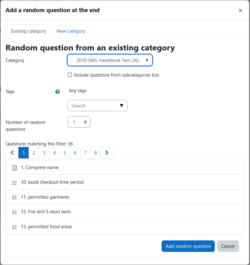Click the multichoice icon beside book checkout time period
This screenshot has height=265, width=250.
(x=15, y=183)
